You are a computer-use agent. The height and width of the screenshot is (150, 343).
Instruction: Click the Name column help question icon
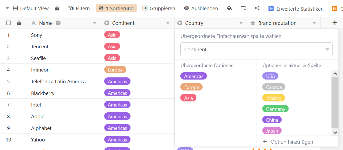click(58, 23)
